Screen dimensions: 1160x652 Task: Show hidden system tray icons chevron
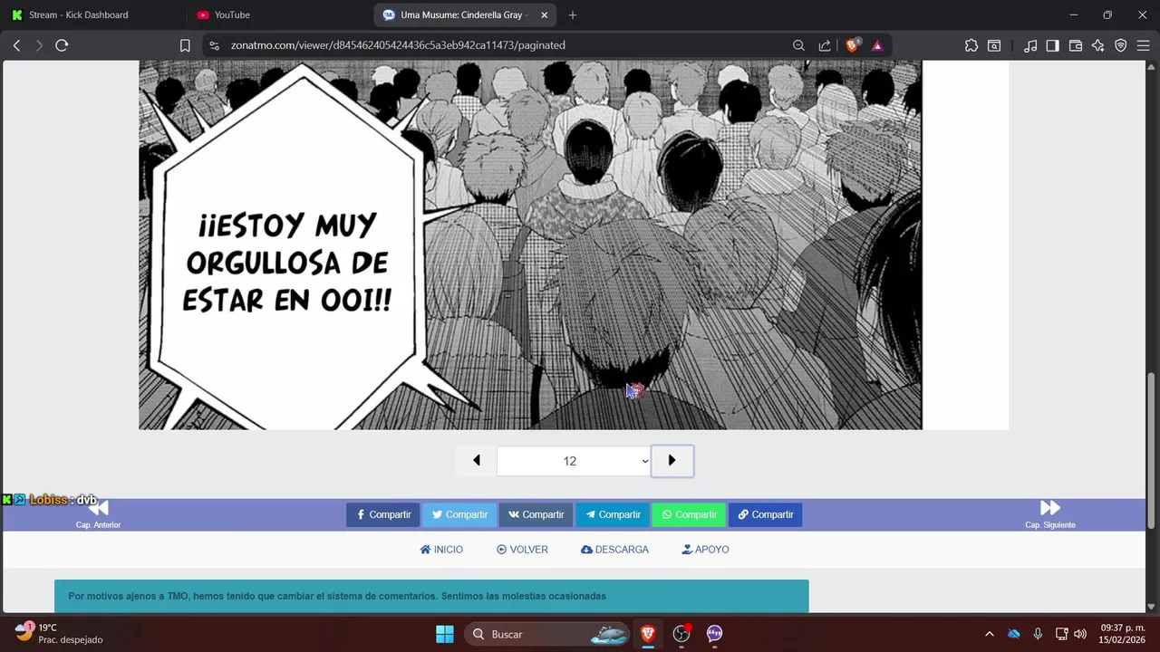[x=990, y=634]
